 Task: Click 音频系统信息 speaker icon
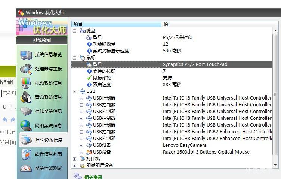coord(26,97)
